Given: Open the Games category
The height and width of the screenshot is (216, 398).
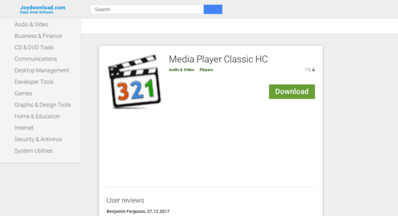Looking at the screenshot, I should (23, 93).
